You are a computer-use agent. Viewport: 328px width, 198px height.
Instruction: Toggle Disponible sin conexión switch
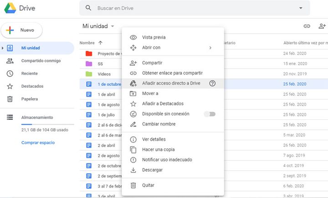210,114
